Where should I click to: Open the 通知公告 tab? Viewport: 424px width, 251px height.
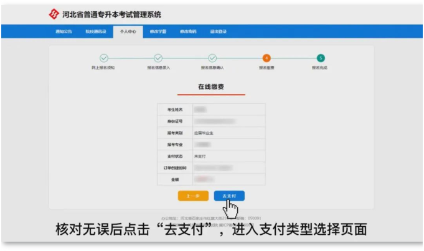(64, 31)
